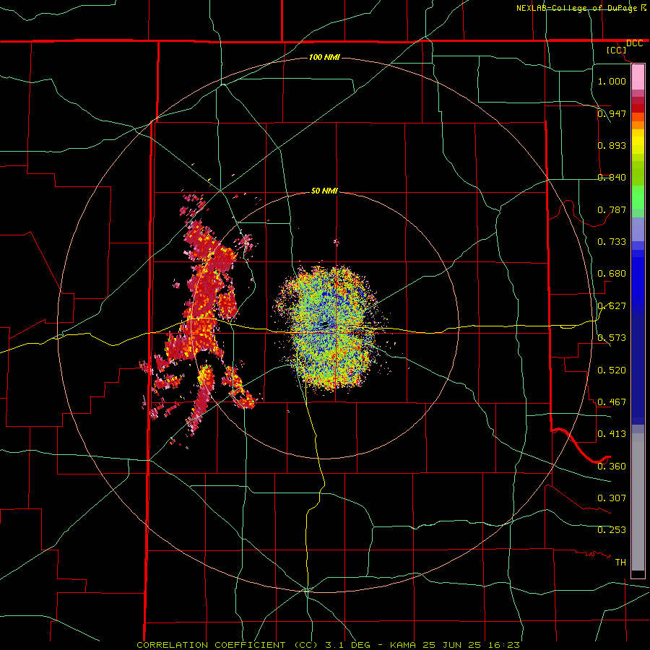Pick the yellow segment of the color bar
The width and height of the screenshot is (650, 650).
[638, 142]
